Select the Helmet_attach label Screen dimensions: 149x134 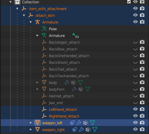[61, 96]
